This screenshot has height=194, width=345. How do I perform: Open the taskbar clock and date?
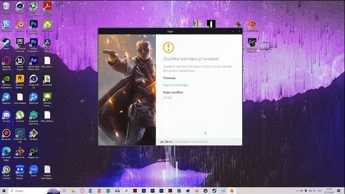tap(329, 191)
